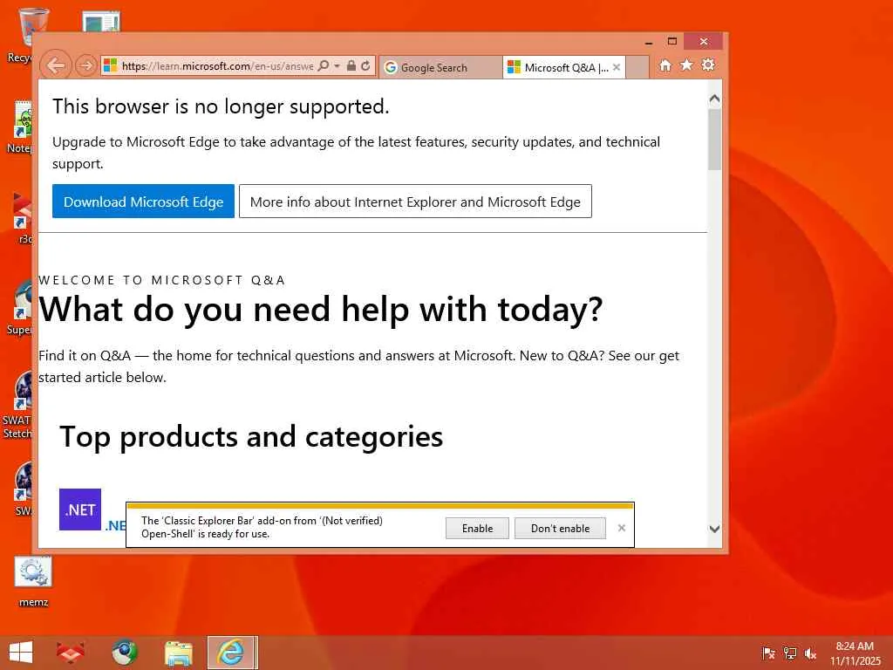Image resolution: width=893 pixels, height=670 pixels.
Task: Click the security lock icon in address bar
Action: click(351, 66)
